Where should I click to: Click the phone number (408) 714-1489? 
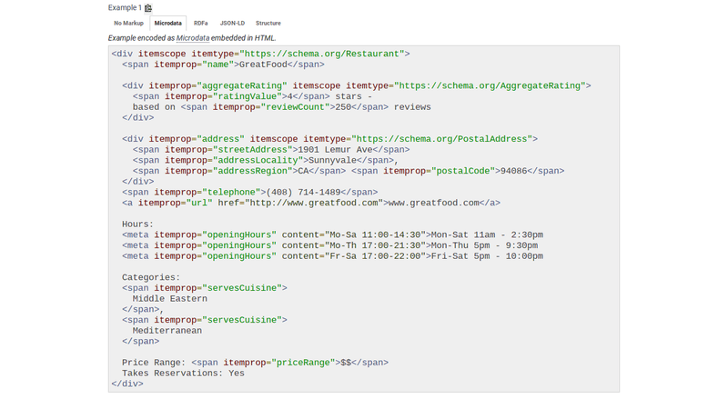(x=304, y=193)
